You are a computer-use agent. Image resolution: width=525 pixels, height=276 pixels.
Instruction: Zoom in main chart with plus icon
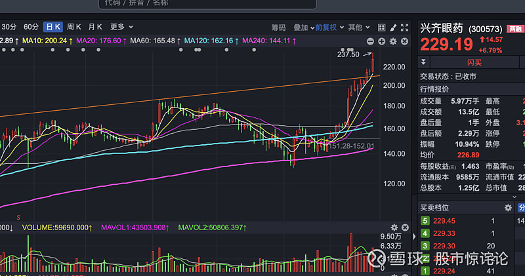(x=383, y=41)
